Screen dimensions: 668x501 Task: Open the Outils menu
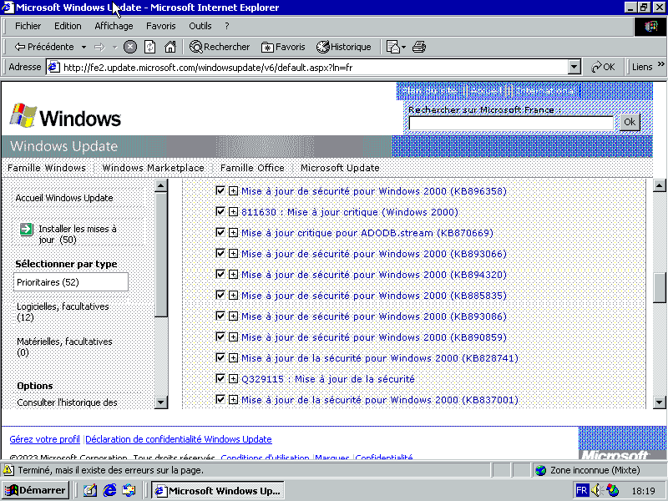point(200,26)
